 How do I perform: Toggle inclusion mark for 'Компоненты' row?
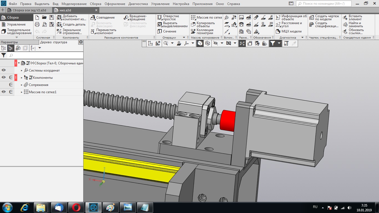(x=11, y=78)
